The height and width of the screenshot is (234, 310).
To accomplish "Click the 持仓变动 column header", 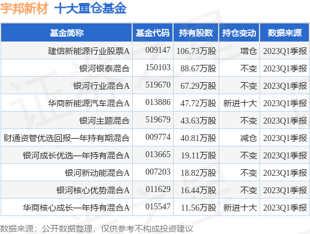I will (239, 33).
